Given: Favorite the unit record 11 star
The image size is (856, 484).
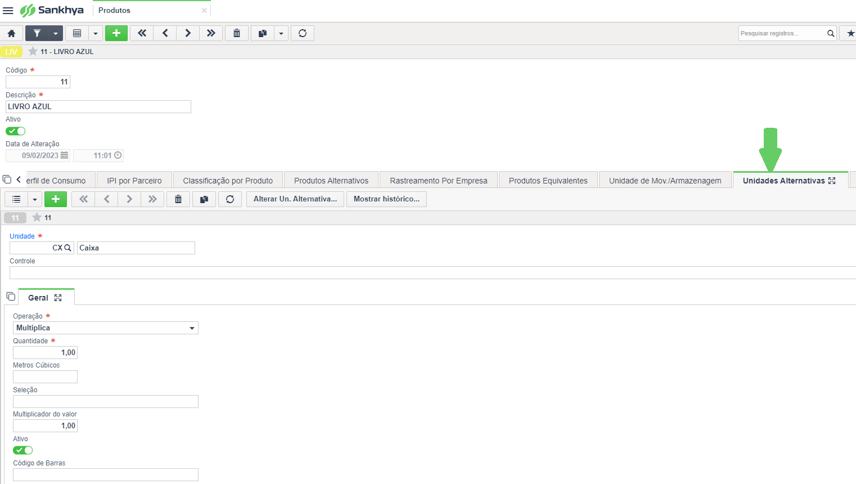Looking at the screenshot, I should [37, 217].
